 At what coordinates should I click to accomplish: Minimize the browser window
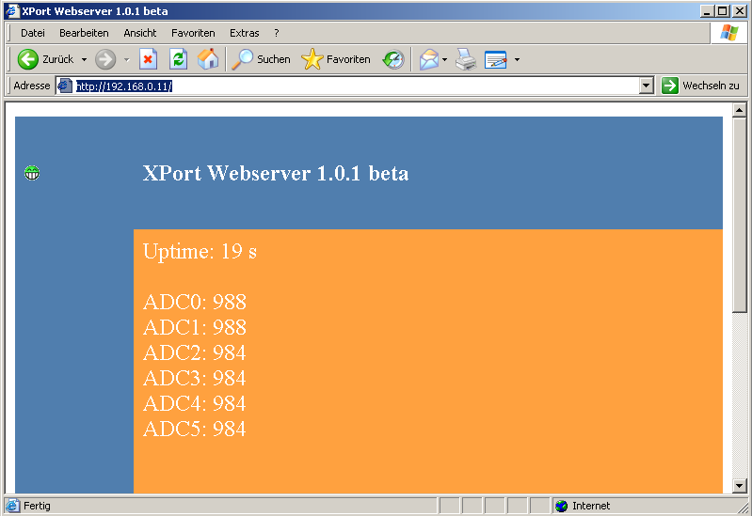(x=707, y=11)
